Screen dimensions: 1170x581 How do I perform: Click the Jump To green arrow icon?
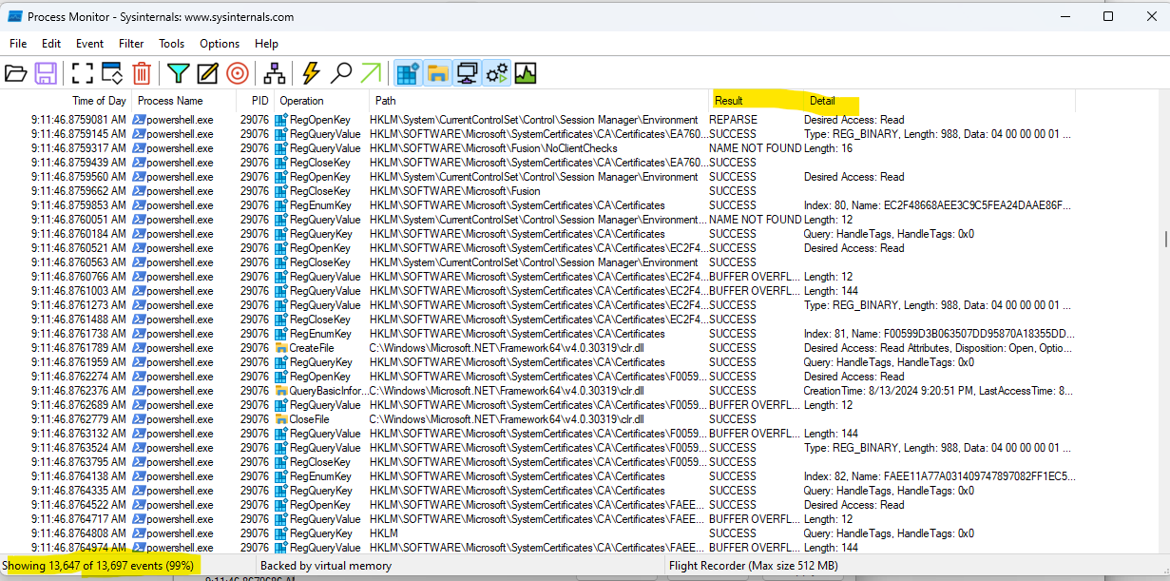click(371, 72)
